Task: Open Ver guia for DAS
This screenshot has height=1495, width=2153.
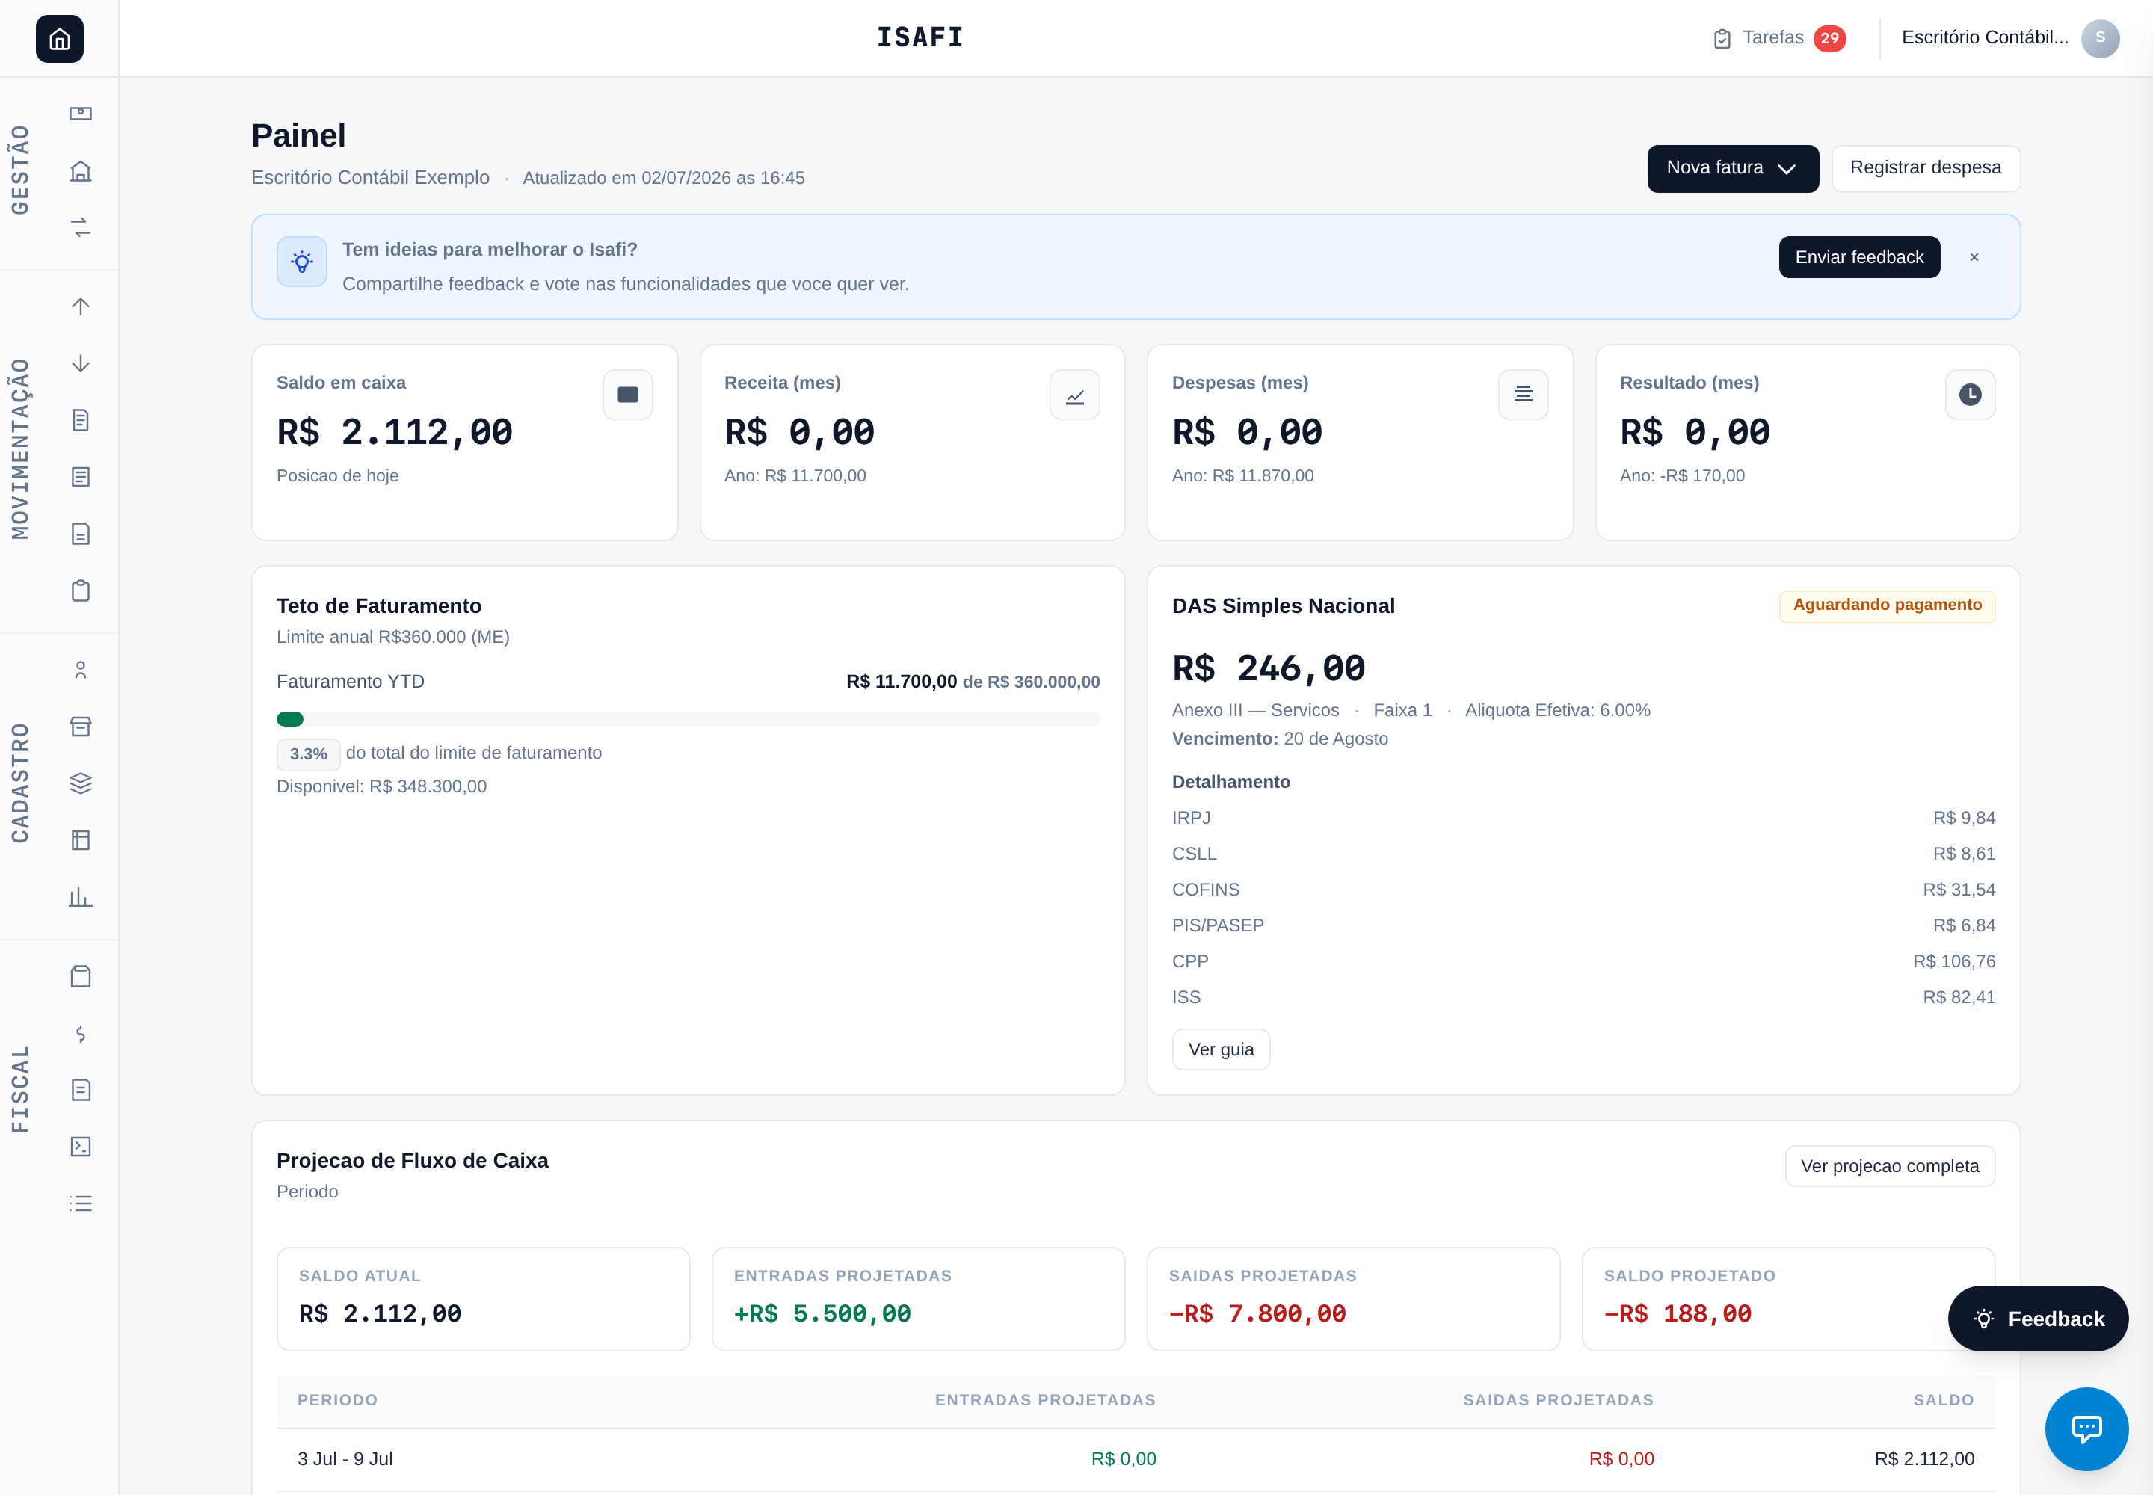Action: click(1221, 1049)
